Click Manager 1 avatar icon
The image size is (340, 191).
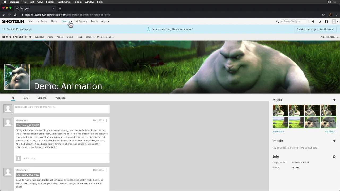coord(8,122)
